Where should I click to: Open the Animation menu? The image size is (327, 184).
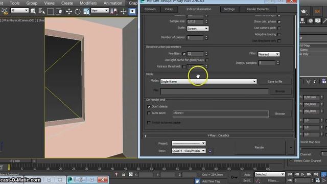pos(113,3)
